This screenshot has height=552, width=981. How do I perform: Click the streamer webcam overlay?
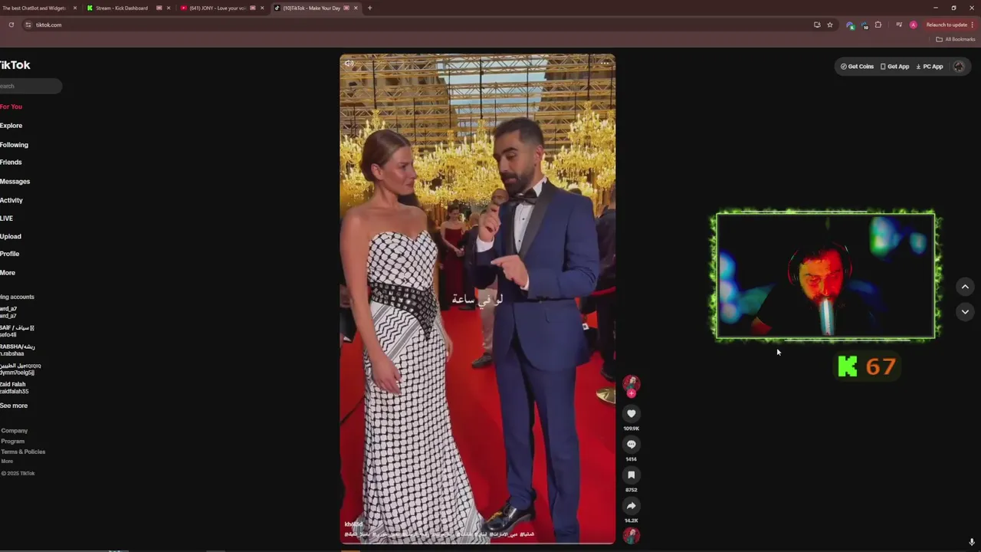tap(825, 276)
